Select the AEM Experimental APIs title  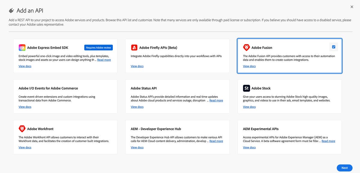click(261, 129)
